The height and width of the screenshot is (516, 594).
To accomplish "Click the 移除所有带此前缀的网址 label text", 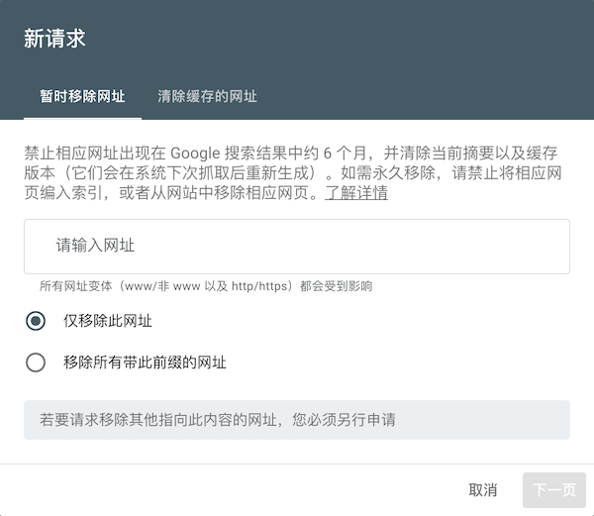I will 145,362.
